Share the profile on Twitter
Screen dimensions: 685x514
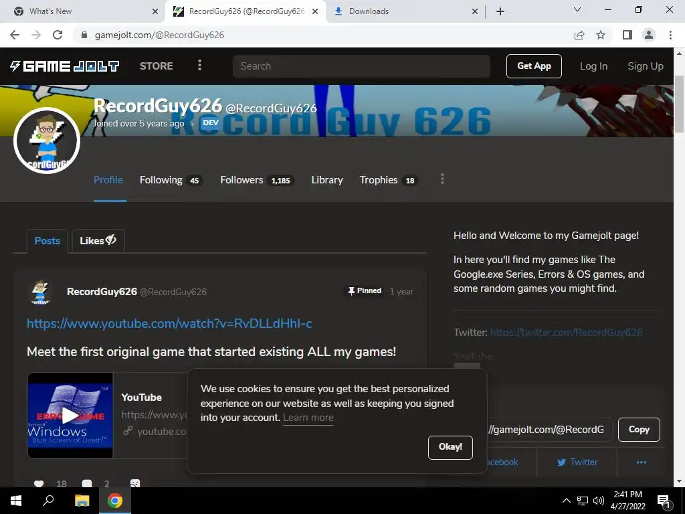pyautogui.click(x=577, y=462)
